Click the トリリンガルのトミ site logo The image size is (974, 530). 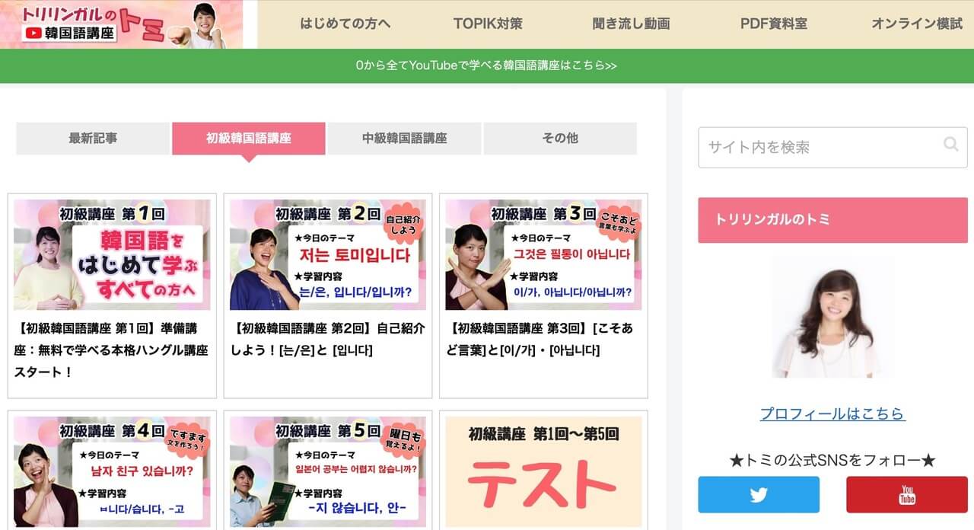(x=122, y=24)
